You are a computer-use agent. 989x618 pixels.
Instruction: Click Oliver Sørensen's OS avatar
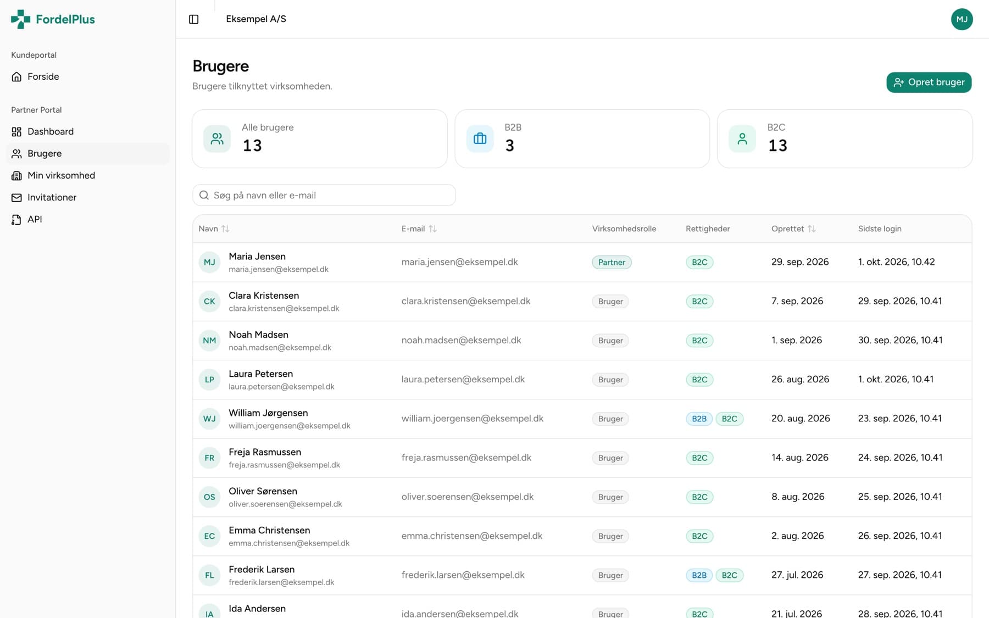(209, 497)
